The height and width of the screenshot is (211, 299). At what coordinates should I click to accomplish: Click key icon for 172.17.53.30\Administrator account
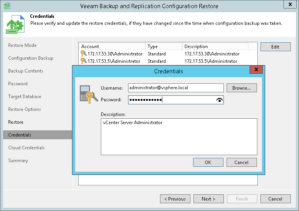(83, 54)
